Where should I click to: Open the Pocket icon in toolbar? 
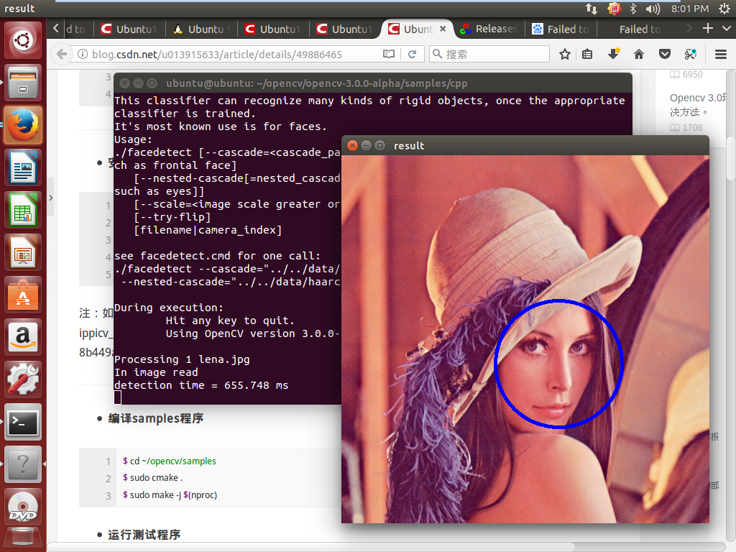click(x=665, y=54)
